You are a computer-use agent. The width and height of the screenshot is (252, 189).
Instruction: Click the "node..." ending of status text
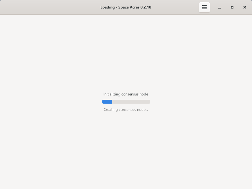[143, 110]
